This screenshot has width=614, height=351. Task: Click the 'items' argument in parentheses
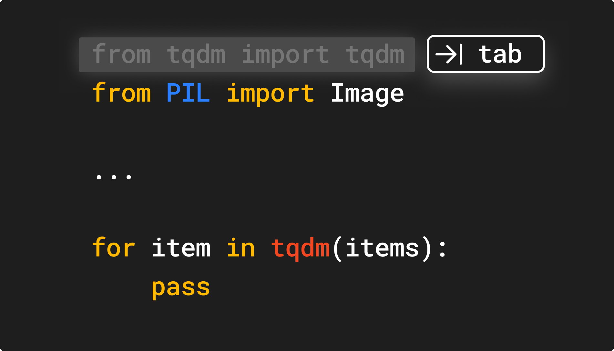[x=382, y=247]
